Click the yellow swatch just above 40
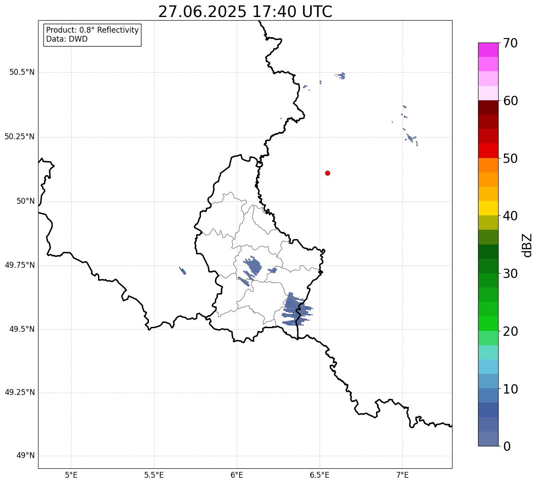This screenshot has width=538, height=484. coord(488,208)
